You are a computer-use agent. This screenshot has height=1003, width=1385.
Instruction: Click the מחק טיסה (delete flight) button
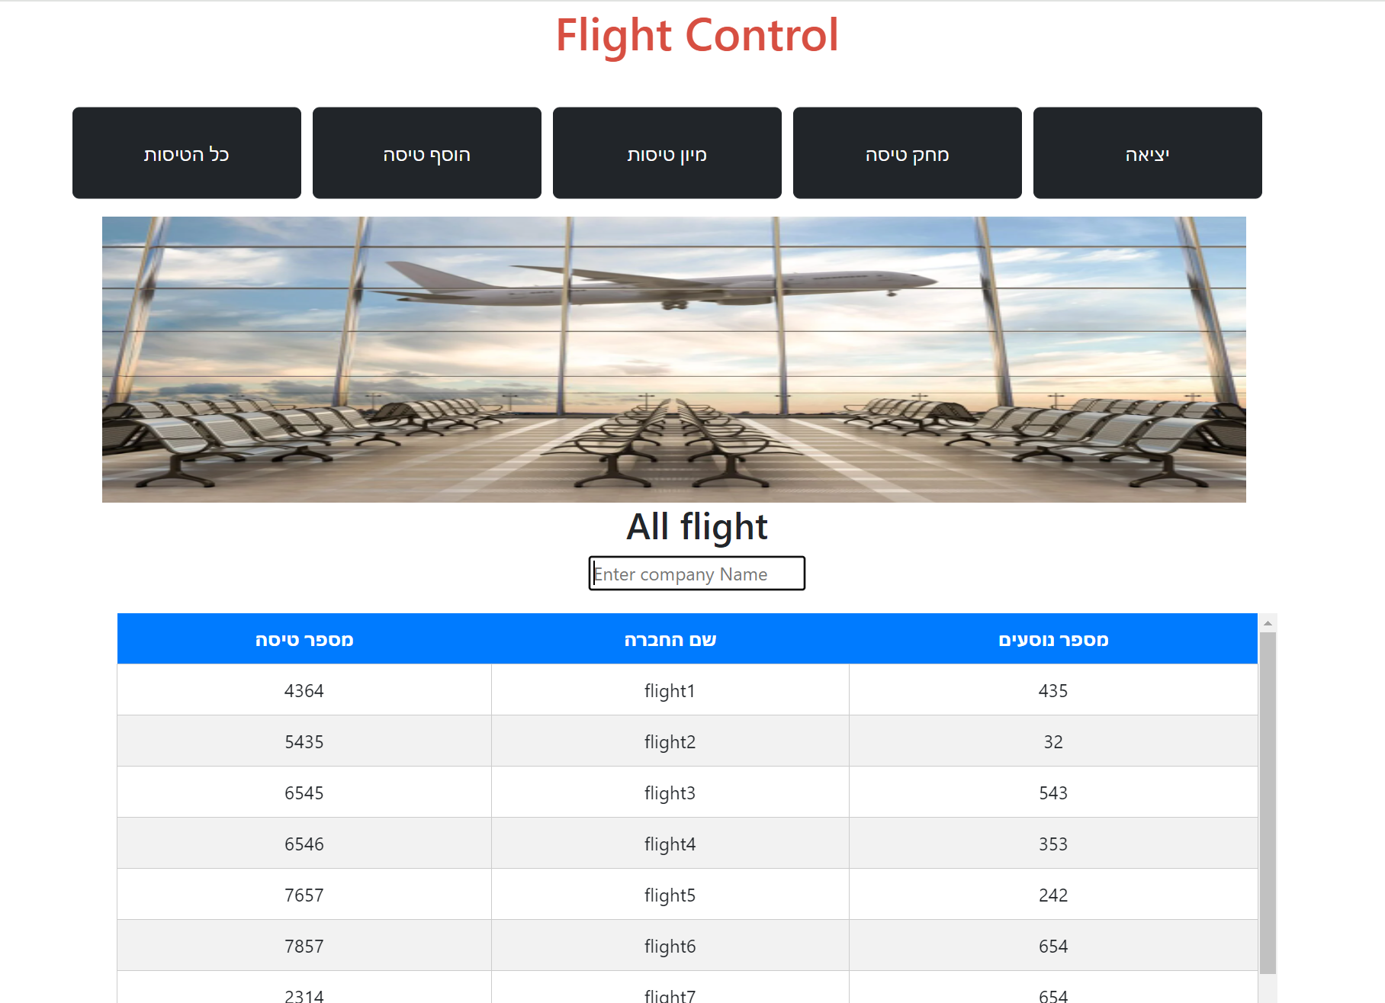point(908,153)
